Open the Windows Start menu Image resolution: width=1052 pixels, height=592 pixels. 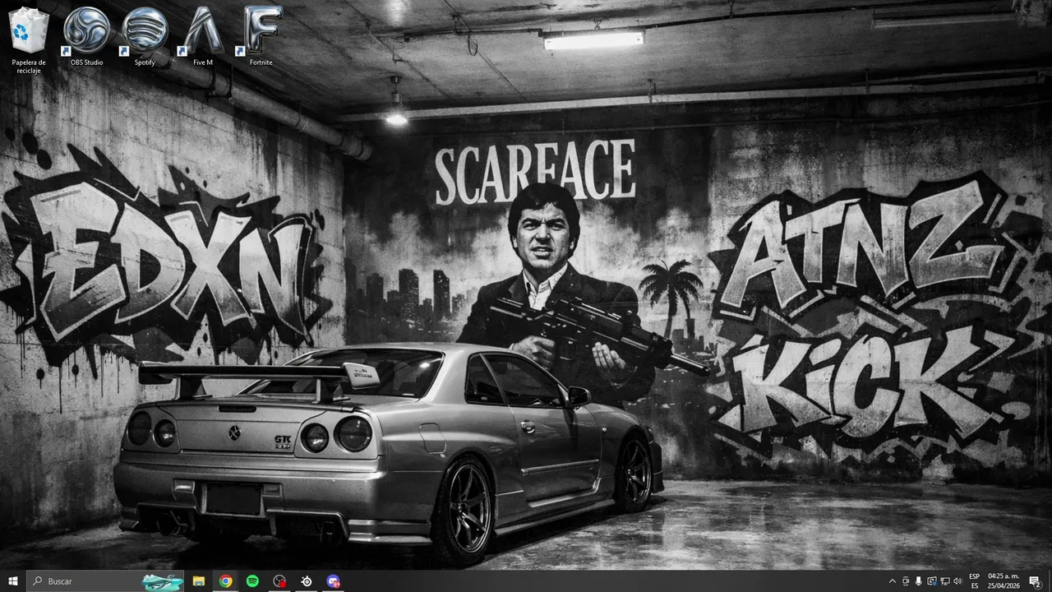pos(13,581)
